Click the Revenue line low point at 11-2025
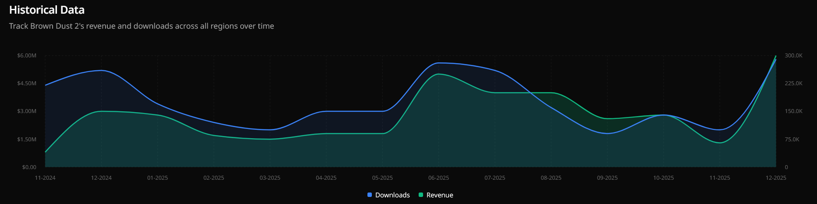 coord(719,143)
